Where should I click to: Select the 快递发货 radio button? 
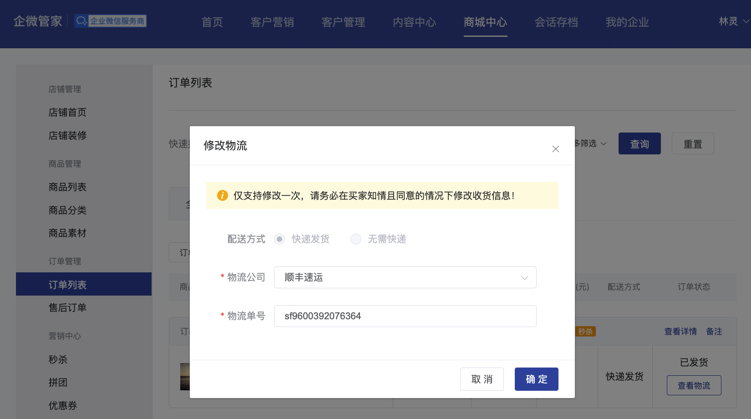279,239
